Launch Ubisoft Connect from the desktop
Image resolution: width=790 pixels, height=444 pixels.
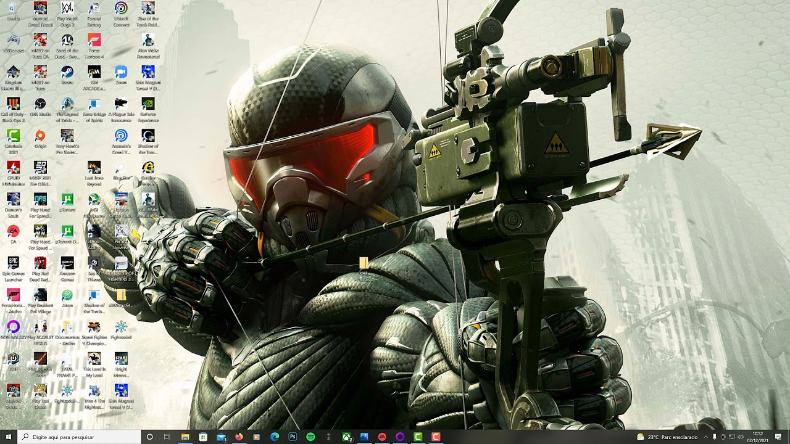pyautogui.click(x=121, y=14)
